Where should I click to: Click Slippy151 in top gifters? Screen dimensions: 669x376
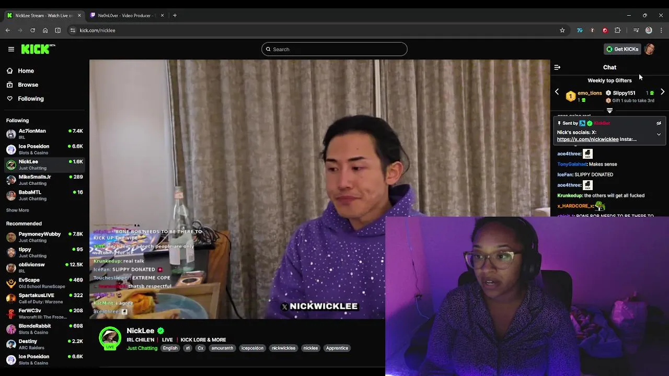point(624,93)
